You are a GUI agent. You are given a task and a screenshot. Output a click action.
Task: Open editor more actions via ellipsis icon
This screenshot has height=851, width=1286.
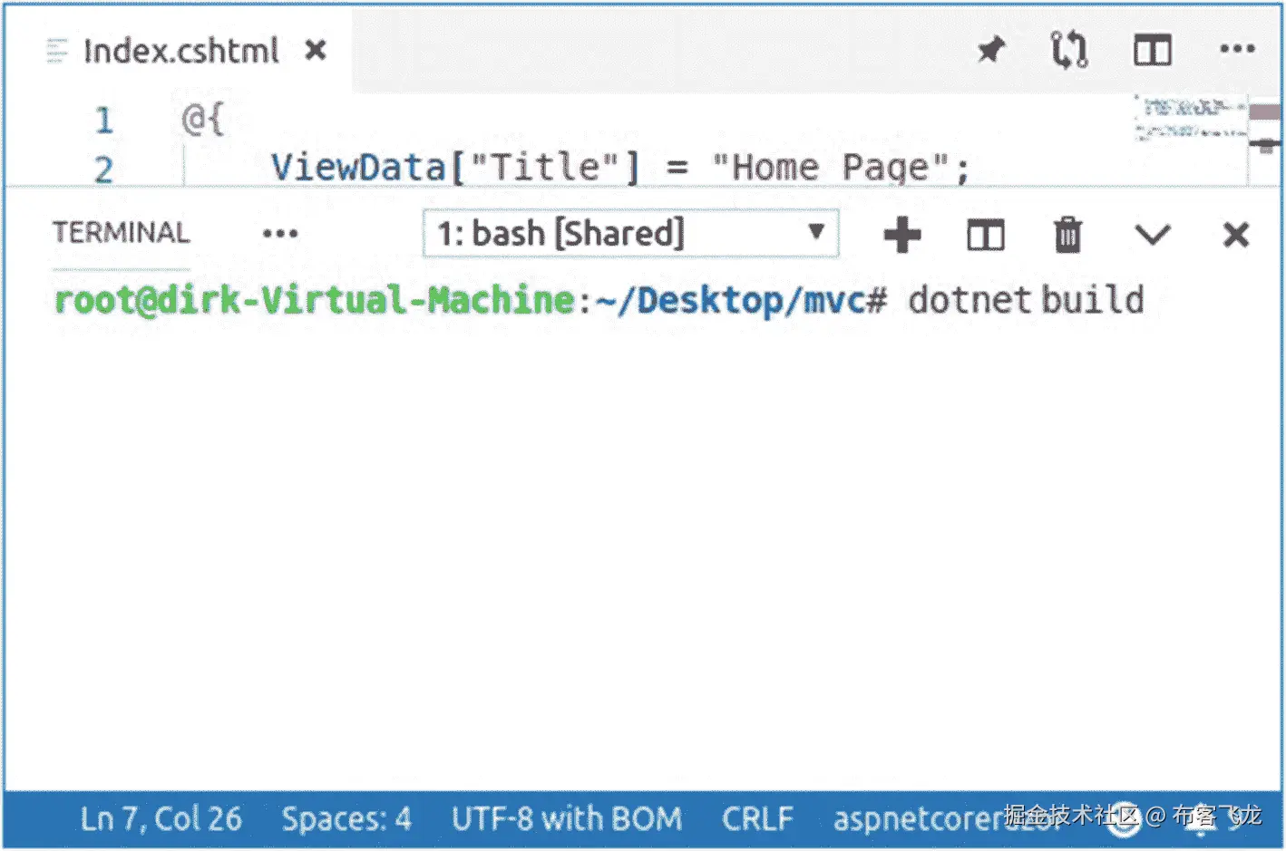click(1237, 51)
